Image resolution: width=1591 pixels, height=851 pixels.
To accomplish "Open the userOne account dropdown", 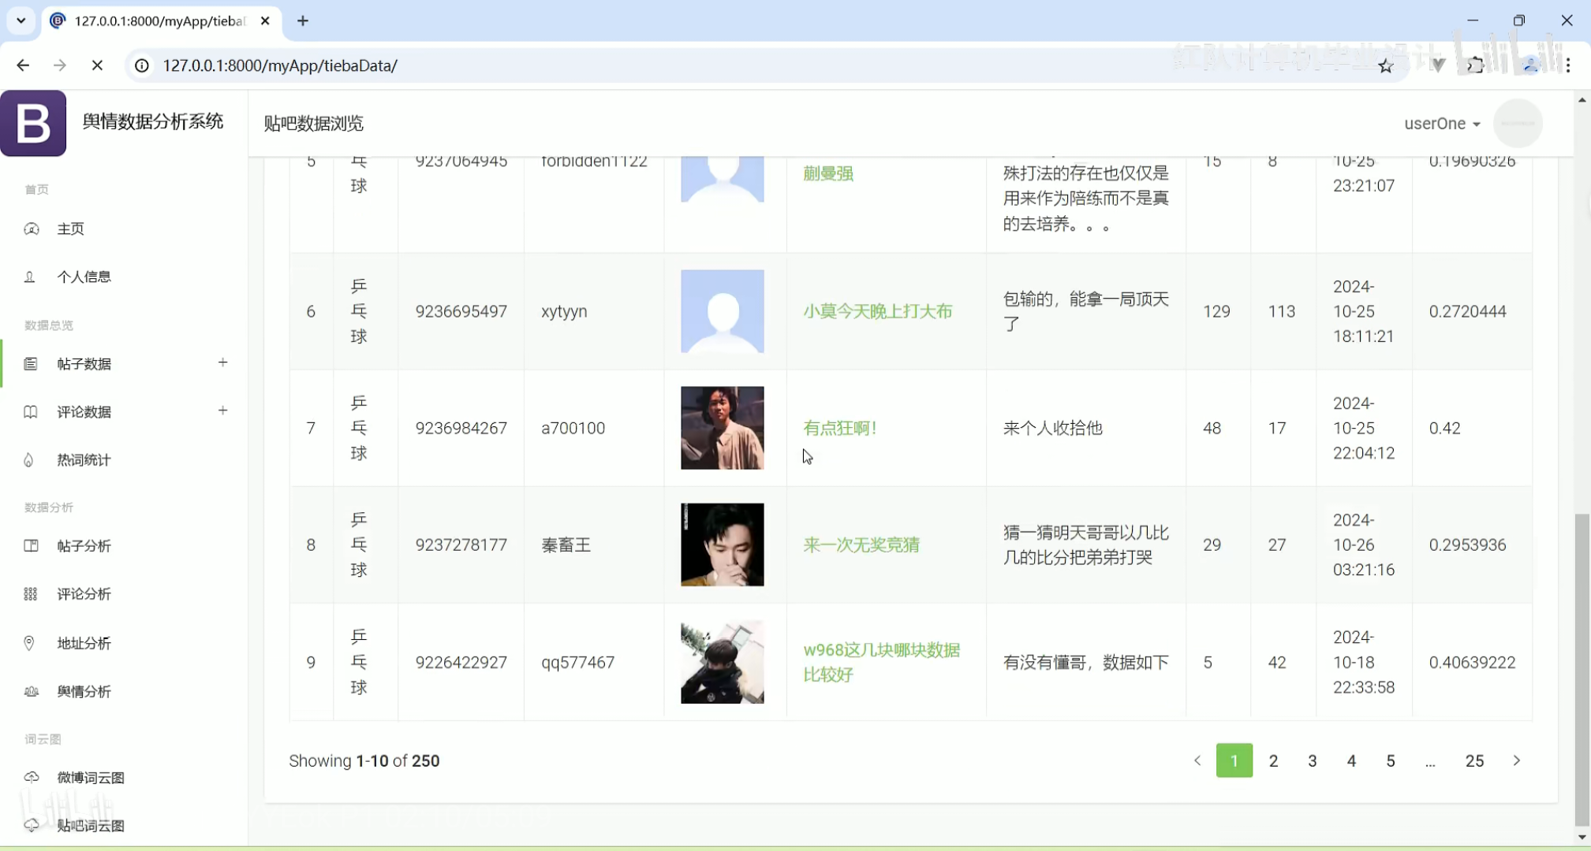I will [x=1441, y=124].
